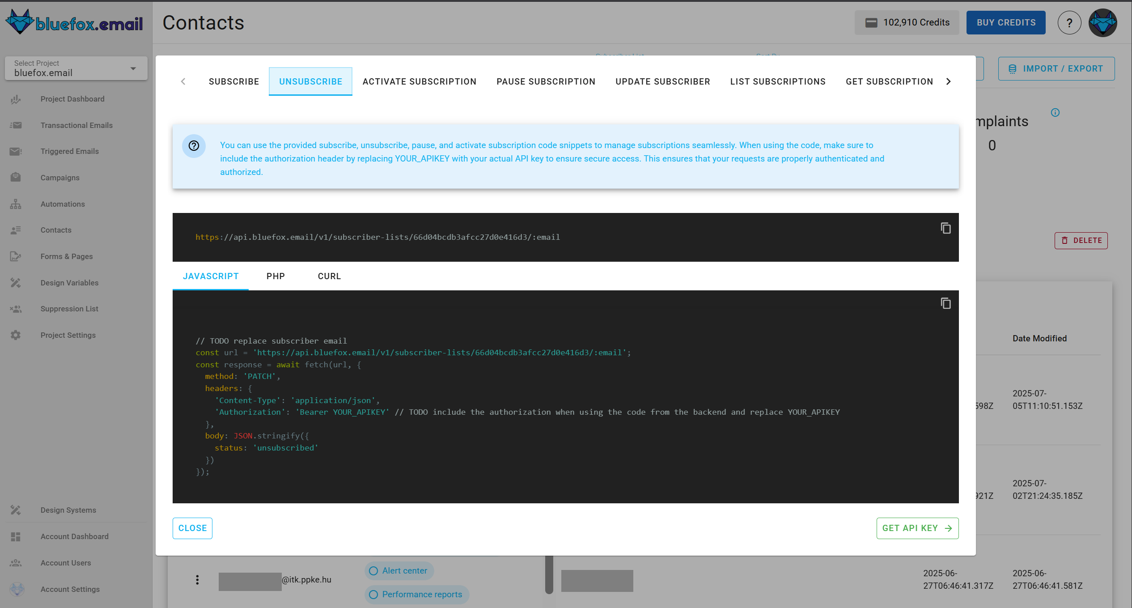This screenshot has width=1132, height=608.
Task: Select the Alert center option
Action: (x=398, y=570)
